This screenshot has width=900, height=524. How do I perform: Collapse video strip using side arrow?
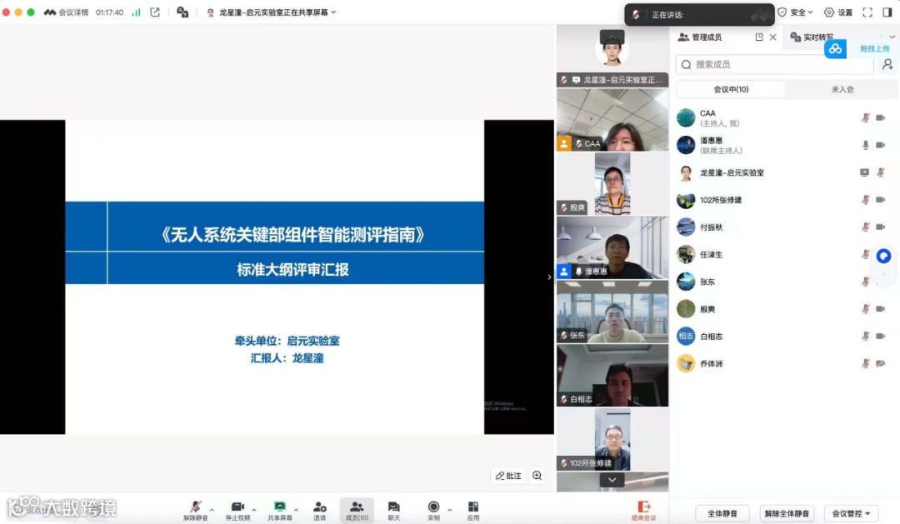549,277
